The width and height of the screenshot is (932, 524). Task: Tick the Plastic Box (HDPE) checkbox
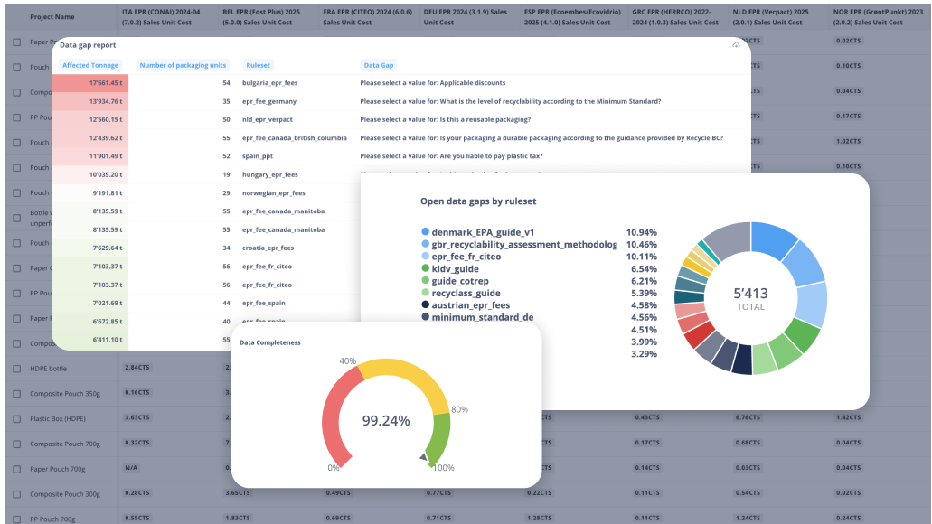(x=17, y=418)
